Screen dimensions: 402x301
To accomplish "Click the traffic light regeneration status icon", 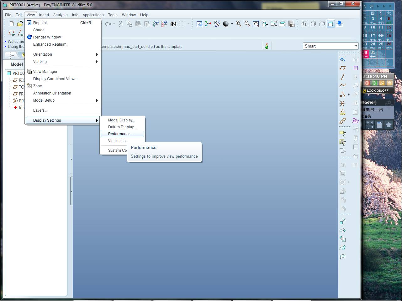I will 267,46.
